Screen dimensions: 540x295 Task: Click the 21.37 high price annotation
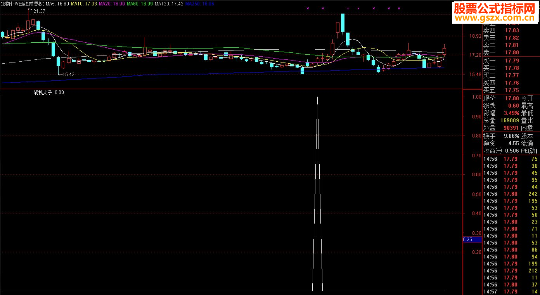(x=39, y=11)
